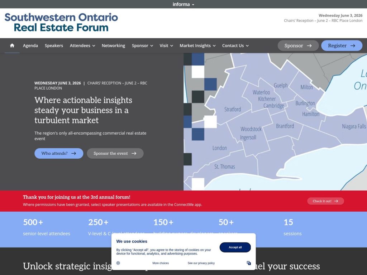Expand the Contact Us dropdown
Image resolution: width=367 pixels, height=275 pixels.
point(235,45)
